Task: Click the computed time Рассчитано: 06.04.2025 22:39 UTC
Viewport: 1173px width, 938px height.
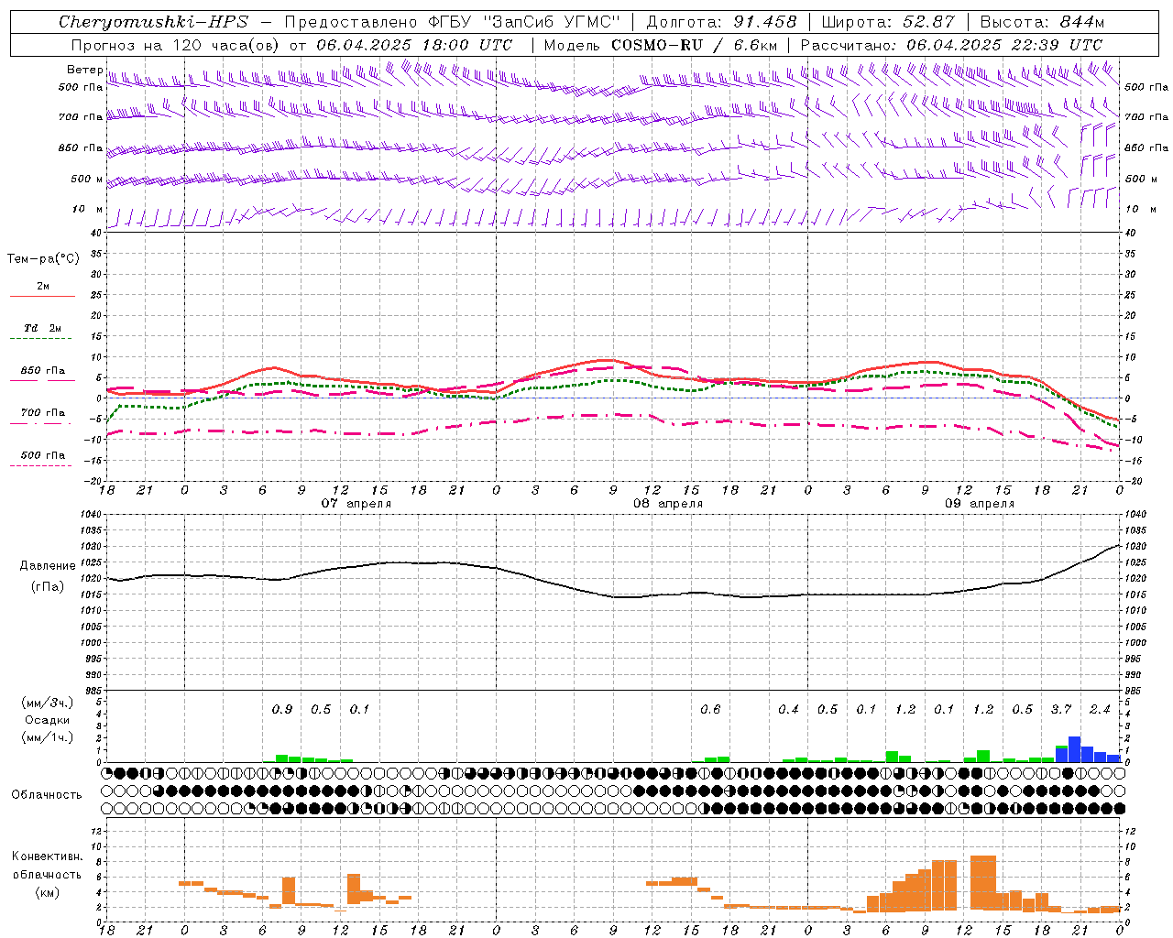Action: point(951,45)
